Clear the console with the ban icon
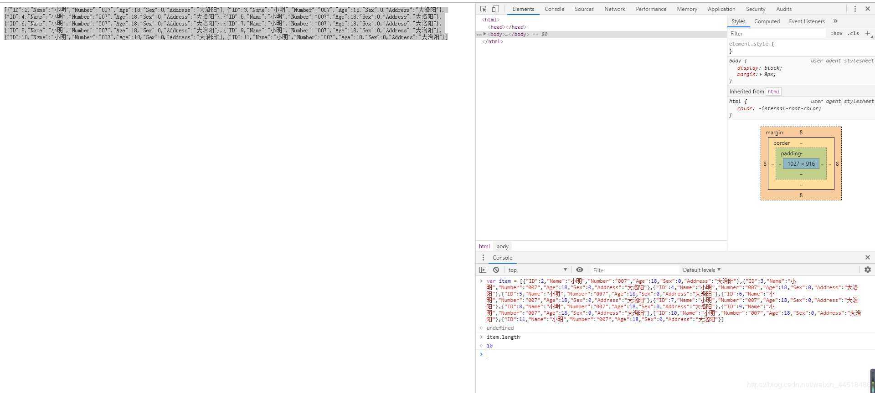The width and height of the screenshot is (875, 393). pyautogui.click(x=496, y=270)
